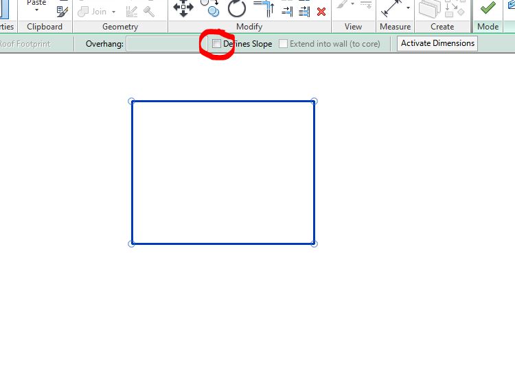Select the Demolish hammer tool
The width and height of the screenshot is (515, 378).
click(x=149, y=12)
